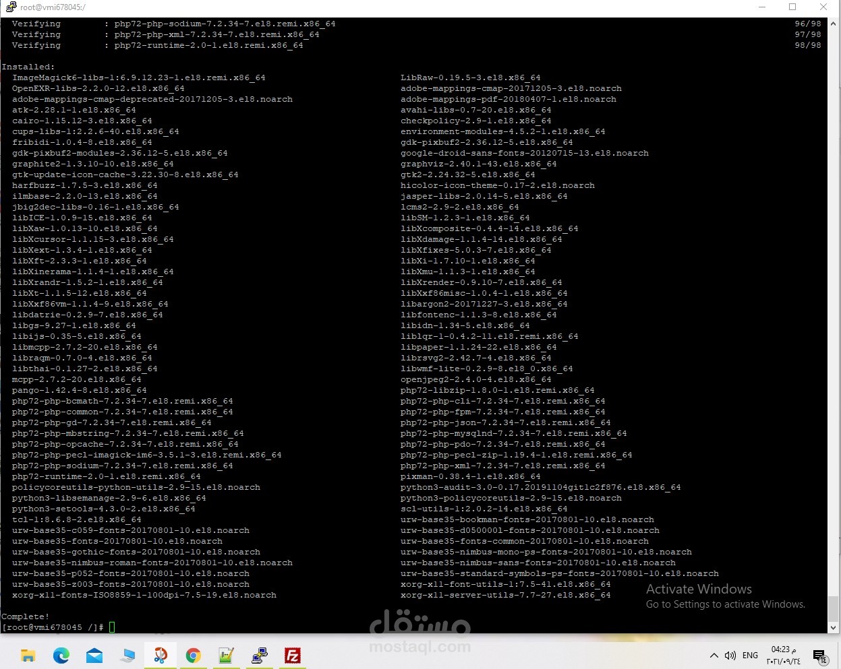The width and height of the screenshot is (841, 669).
Task: Click the '98/98' verification counter
Action: click(808, 45)
